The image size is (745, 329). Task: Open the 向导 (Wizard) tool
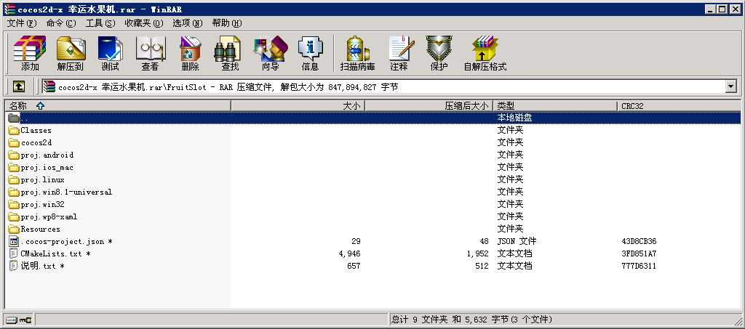[x=271, y=49]
